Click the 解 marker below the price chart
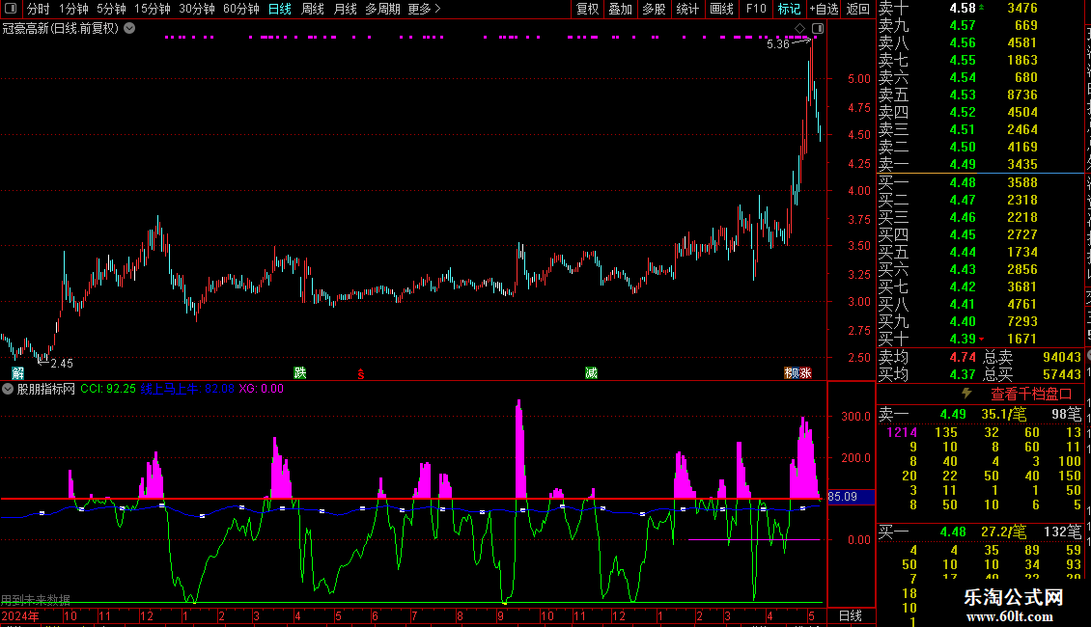 point(18,373)
